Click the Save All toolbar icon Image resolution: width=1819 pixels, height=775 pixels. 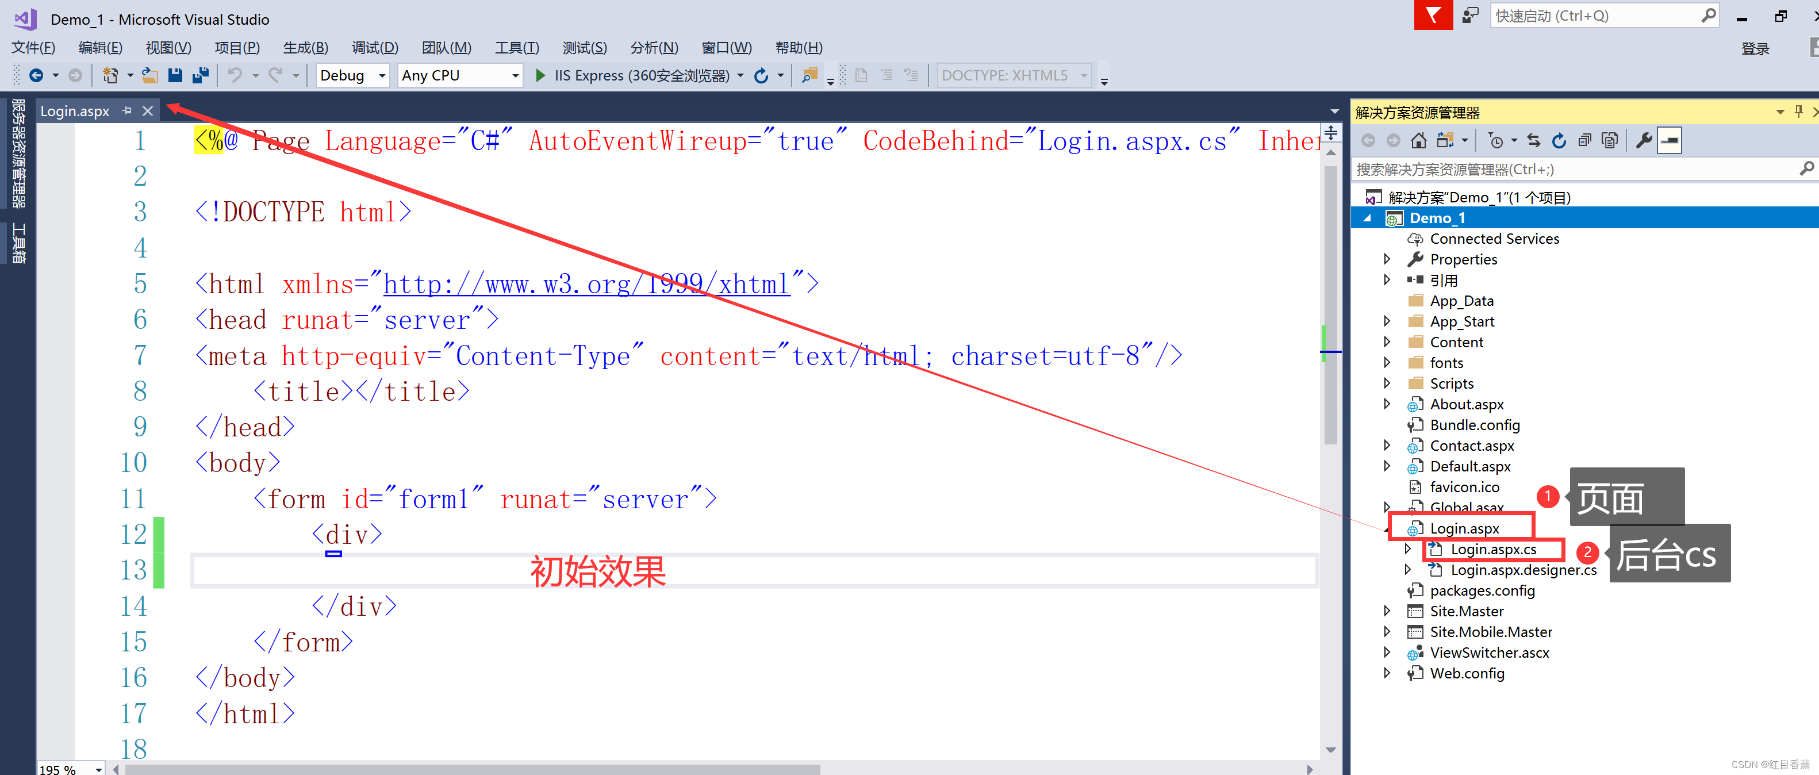[201, 75]
